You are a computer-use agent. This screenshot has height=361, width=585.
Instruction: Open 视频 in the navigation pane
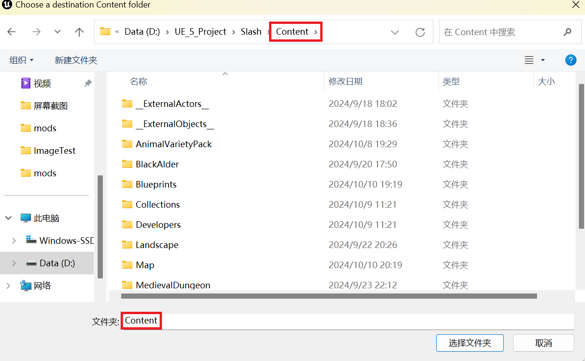[42, 83]
